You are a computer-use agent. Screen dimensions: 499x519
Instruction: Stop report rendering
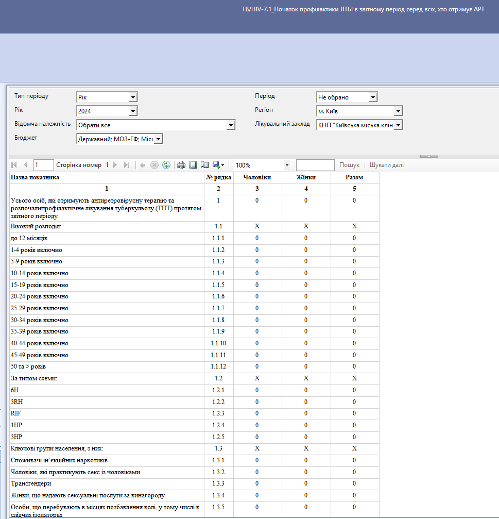click(x=154, y=165)
